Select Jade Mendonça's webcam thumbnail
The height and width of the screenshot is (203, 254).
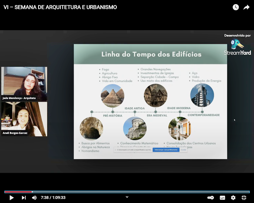24,84
